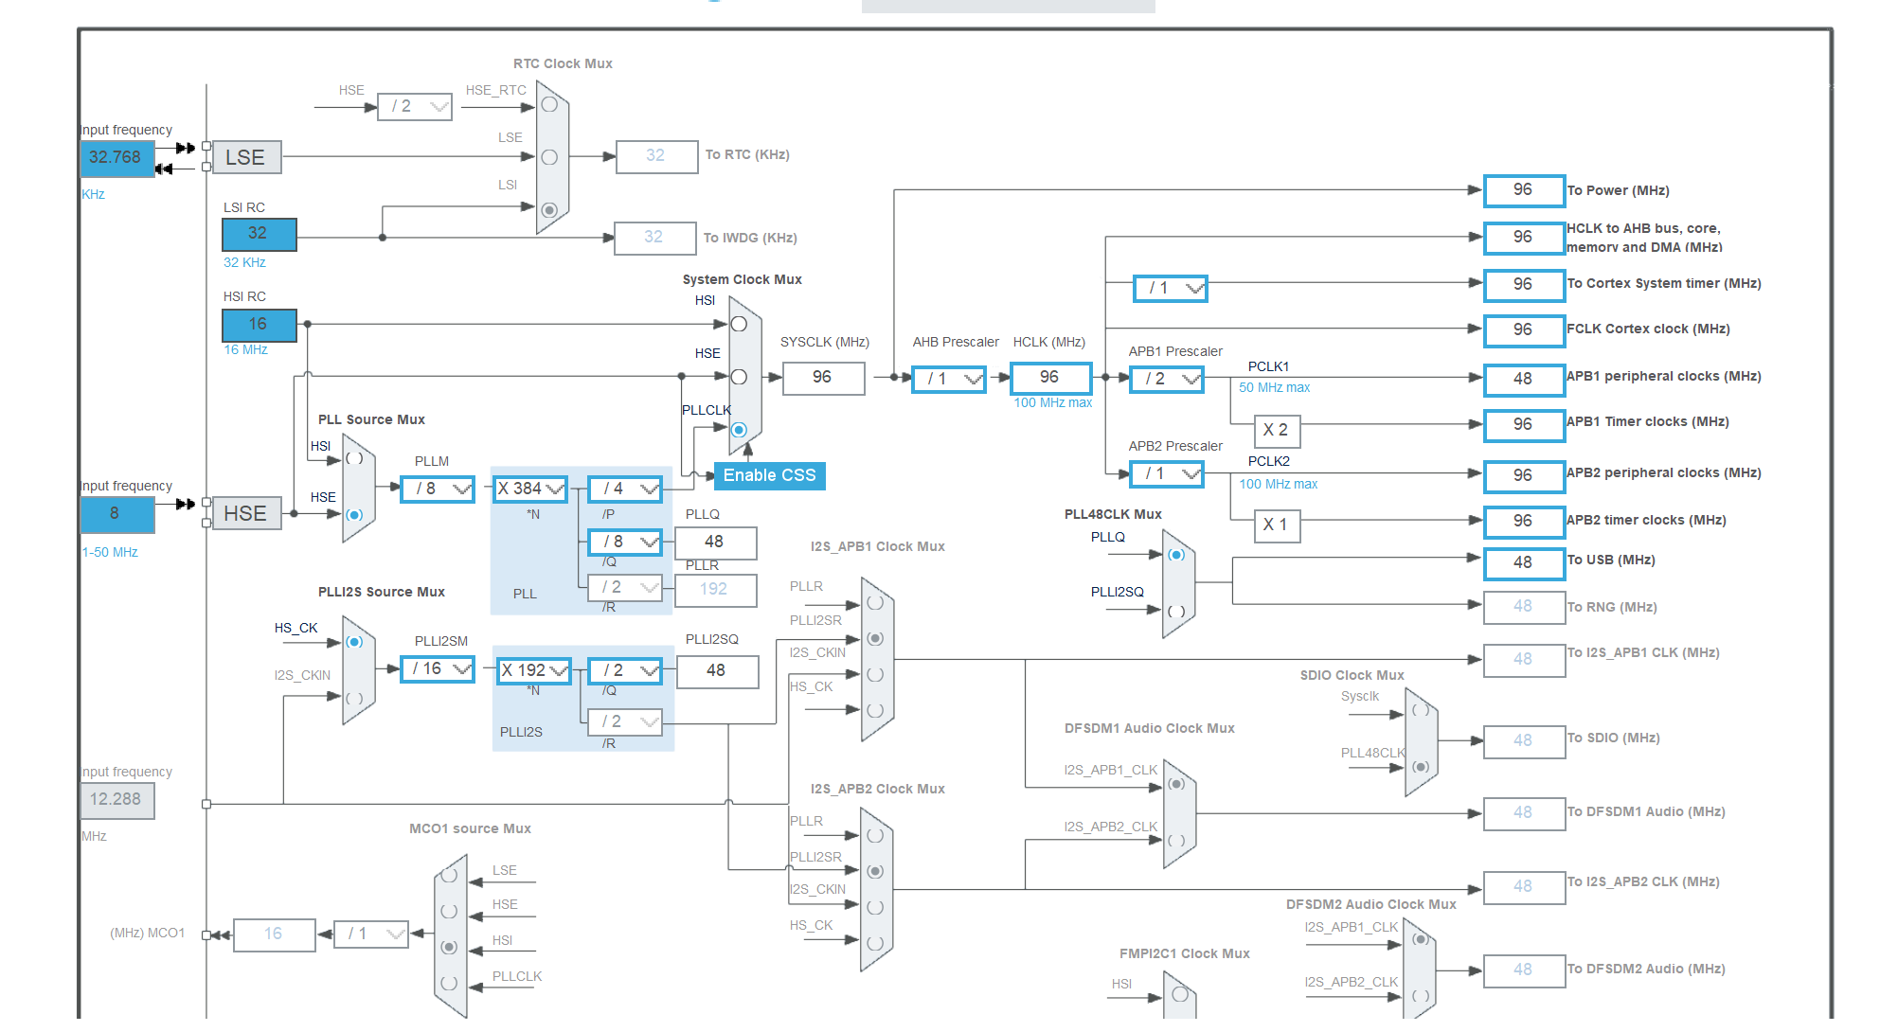Open PLL /R divider /2 dropdown
The width and height of the screenshot is (1898, 1032).
pos(625,587)
